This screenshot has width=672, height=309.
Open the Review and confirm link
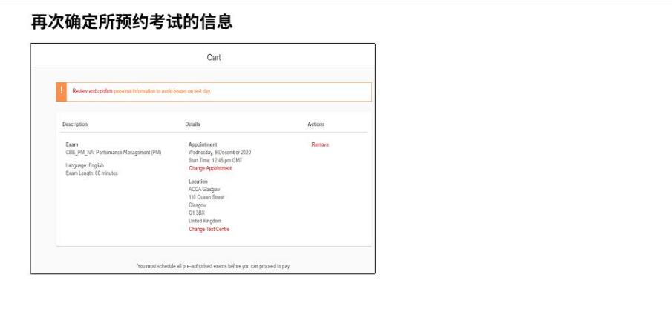[x=92, y=91]
